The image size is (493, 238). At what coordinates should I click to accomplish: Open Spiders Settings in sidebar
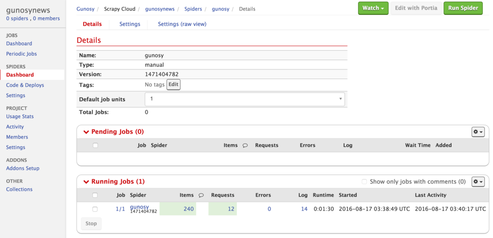pyautogui.click(x=15, y=95)
